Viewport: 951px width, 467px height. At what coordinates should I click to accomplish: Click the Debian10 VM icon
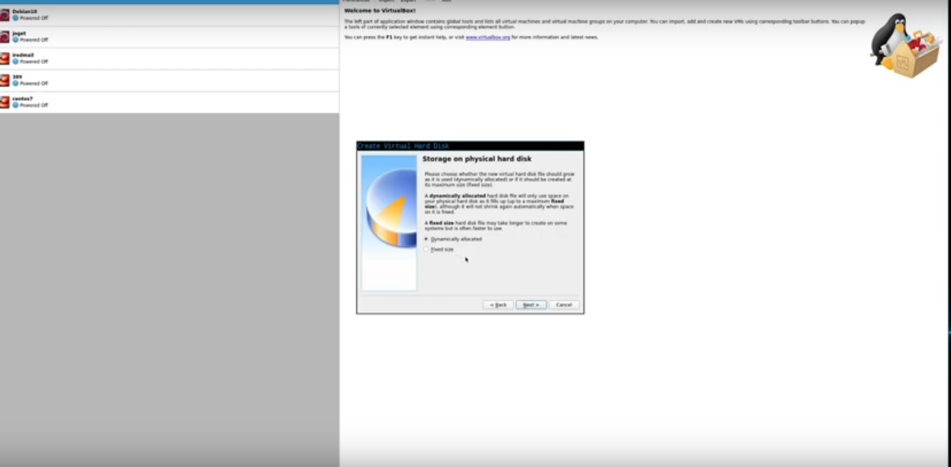[x=5, y=15]
